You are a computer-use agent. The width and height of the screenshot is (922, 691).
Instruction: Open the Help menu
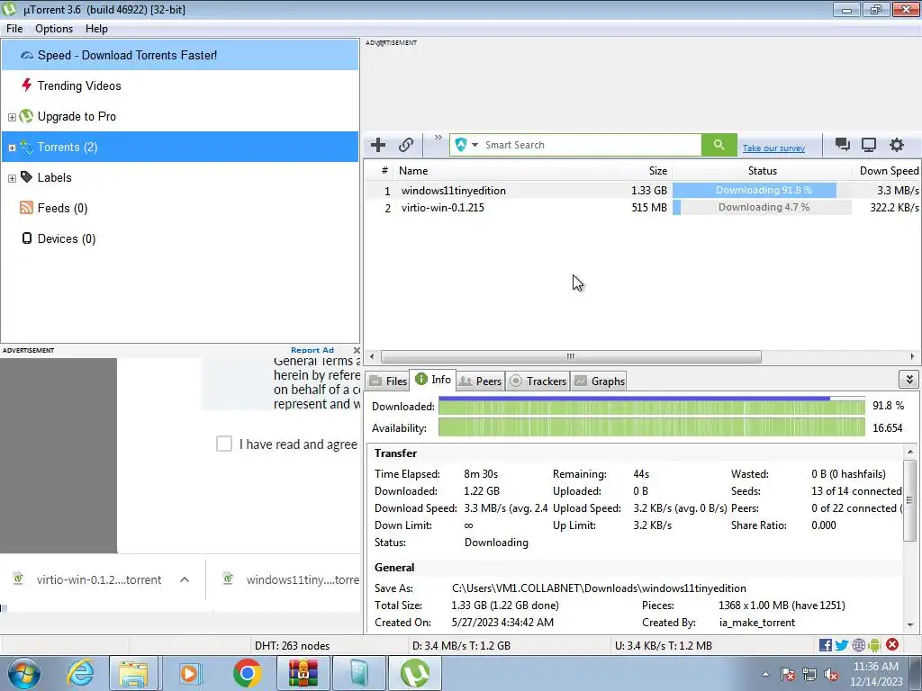click(96, 29)
